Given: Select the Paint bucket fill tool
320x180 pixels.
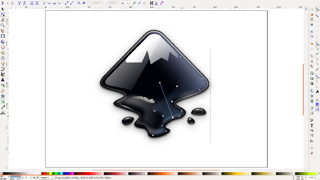Looking at the screenshot, I should pyautogui.click(x=2, y=96).
